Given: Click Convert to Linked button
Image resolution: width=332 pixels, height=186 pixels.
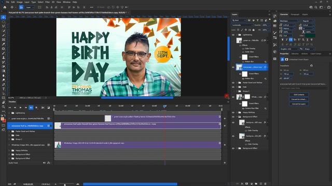Looking at the screenshot, I should pyautogui.click(x=299, y=99).
